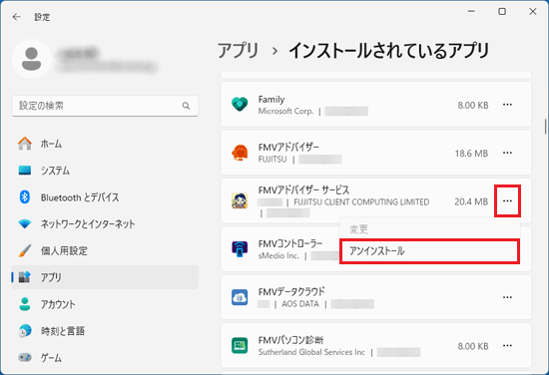Select the FMVコントローラー app name
The width and height of the screenshot is (549, 375).
point(290,243)
